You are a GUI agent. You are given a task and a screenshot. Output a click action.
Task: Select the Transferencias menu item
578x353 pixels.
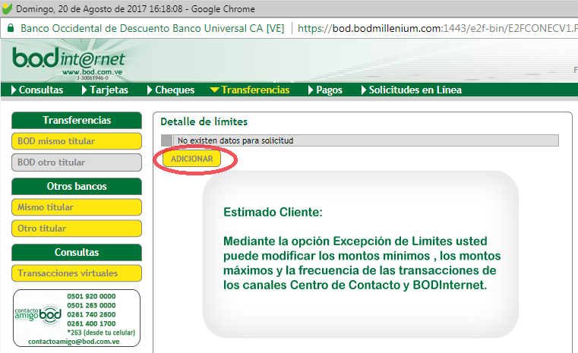255,90
